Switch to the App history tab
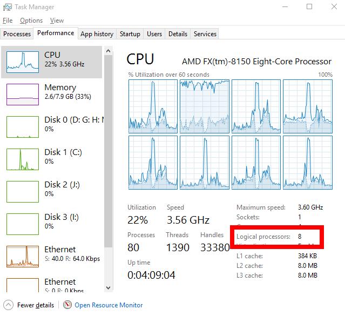The height and width of the screenshot is (316, 345). 97,34
